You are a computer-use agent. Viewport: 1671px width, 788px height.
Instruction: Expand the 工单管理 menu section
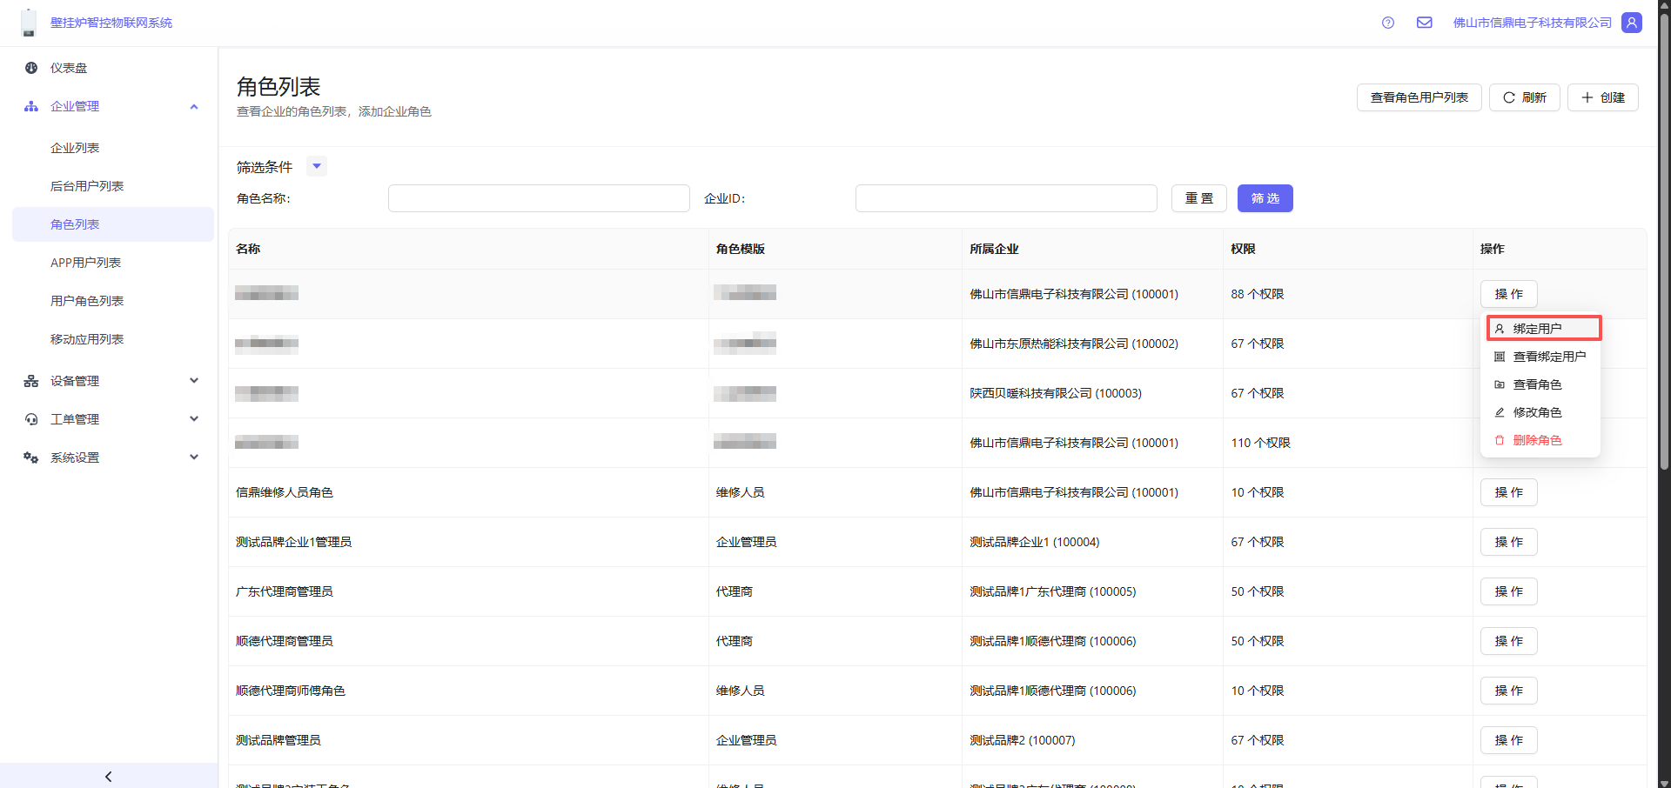click(194, 419)
